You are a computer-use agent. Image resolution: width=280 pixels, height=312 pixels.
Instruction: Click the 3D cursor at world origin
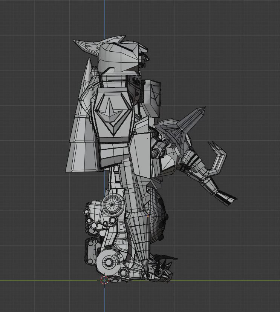coord(104,280)
